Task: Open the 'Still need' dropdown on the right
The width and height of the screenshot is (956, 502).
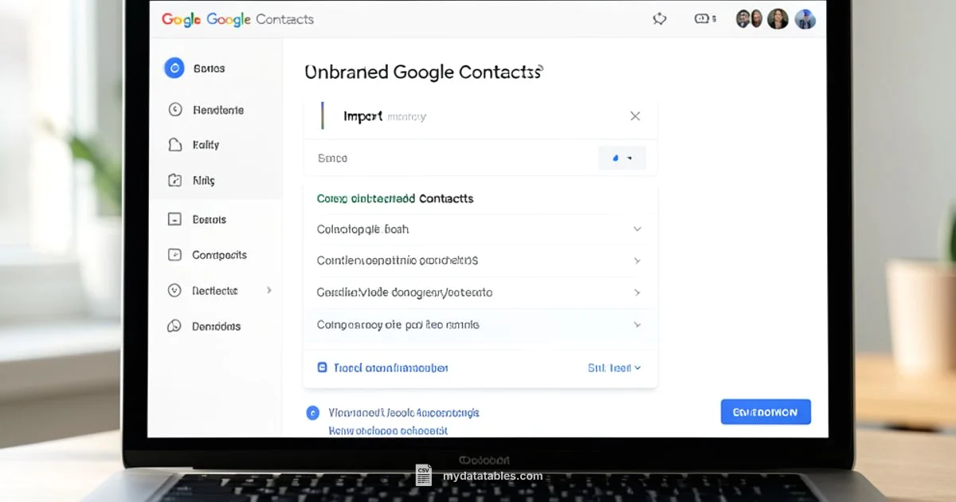Action: pos(614,367)
